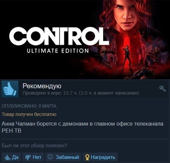The height and width of the screenshot is (163, 170).
Task: Mark review helpful with Да button
Action: pyautogui.click(x=11, y=157)
